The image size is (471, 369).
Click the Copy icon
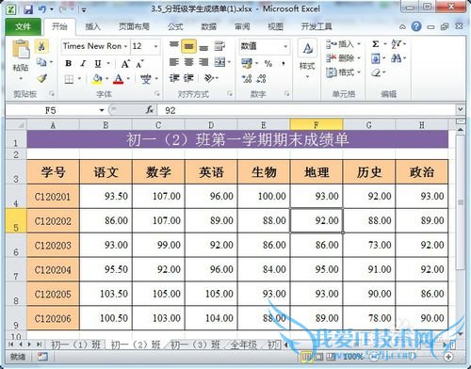tap(41, 62)
